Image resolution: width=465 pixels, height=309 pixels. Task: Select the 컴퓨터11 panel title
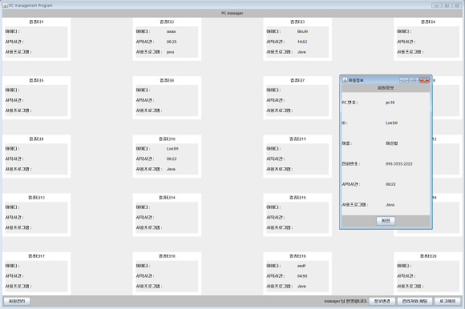click(297, 139)
